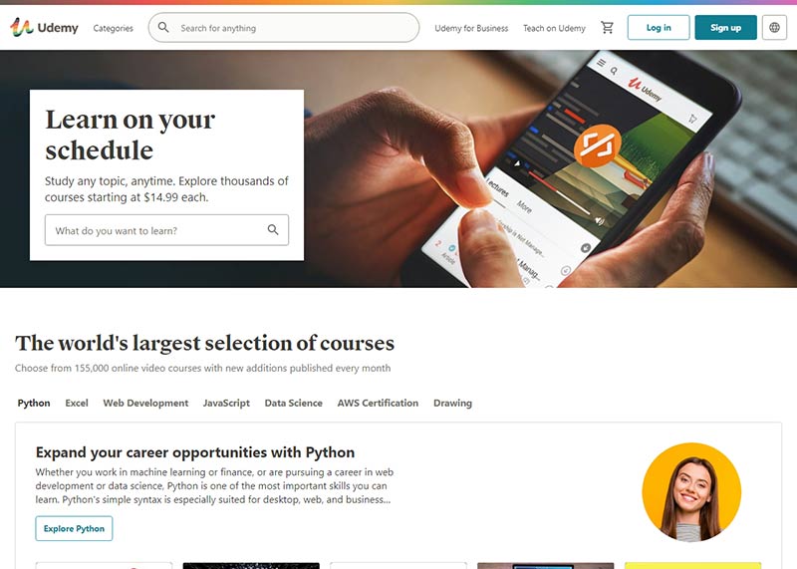797x569 pixels.
Task: Open the AWS Certification tab
Action: [378, 403]
